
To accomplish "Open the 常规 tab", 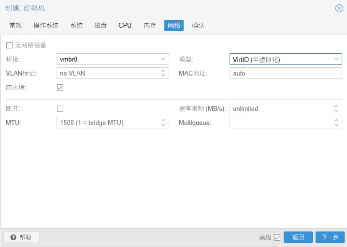I will pos(15,25).
